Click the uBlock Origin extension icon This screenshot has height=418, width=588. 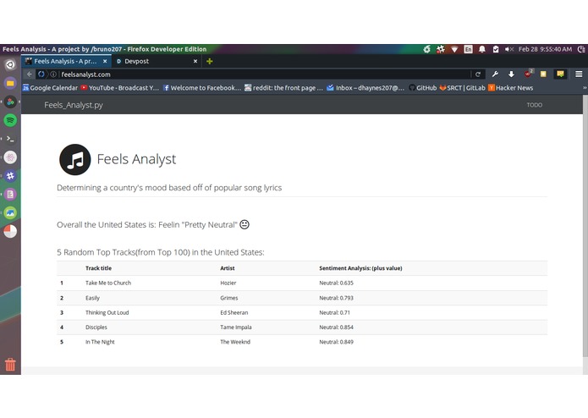click(x=528, y=74)
